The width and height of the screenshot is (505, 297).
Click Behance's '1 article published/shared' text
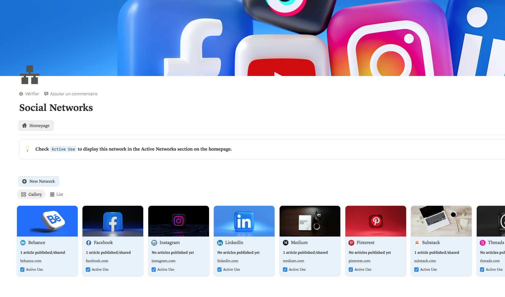coord(43,253)
